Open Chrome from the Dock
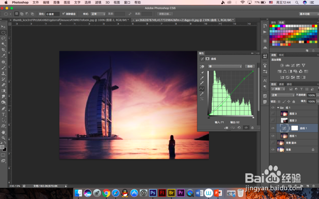The width and height of the screenshot is (319, 199). tap(106, 193)
